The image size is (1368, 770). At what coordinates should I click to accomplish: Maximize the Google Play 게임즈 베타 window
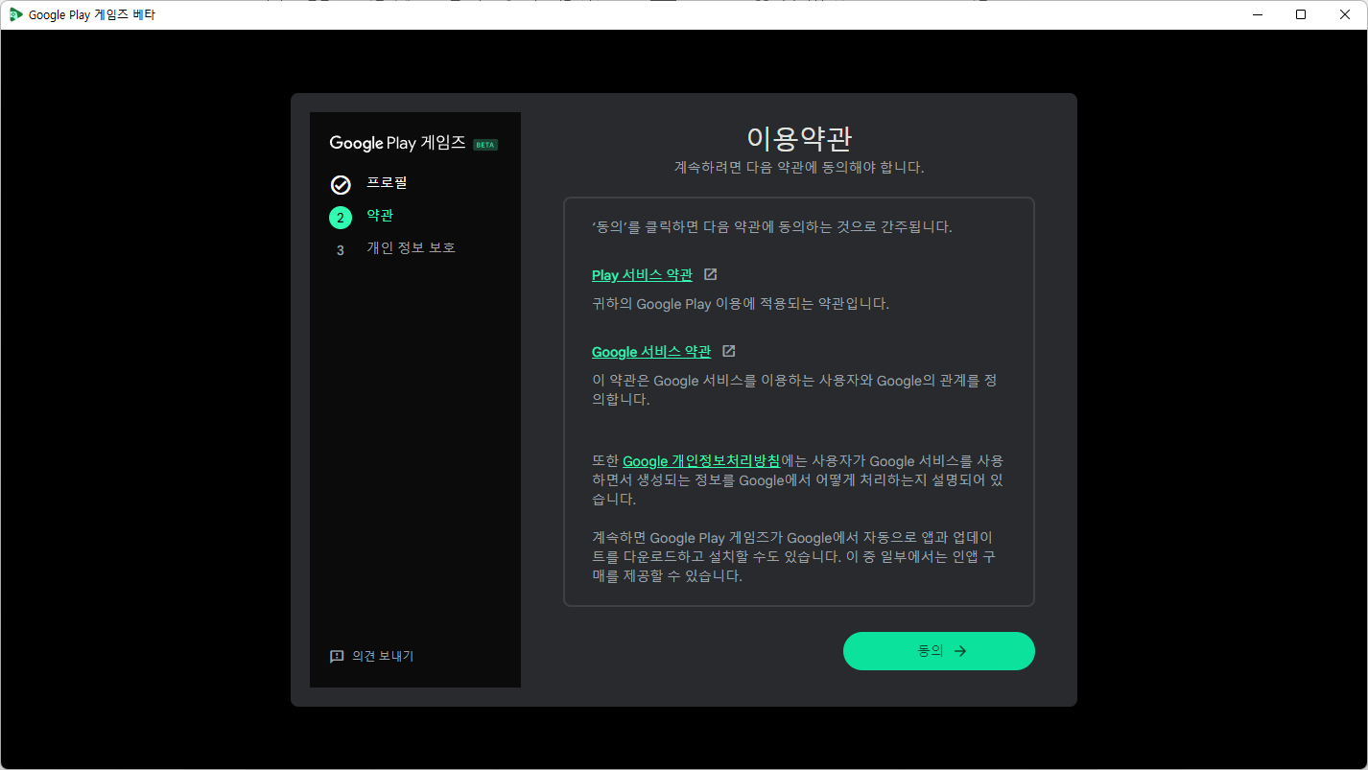click(x=1301, y=14)
